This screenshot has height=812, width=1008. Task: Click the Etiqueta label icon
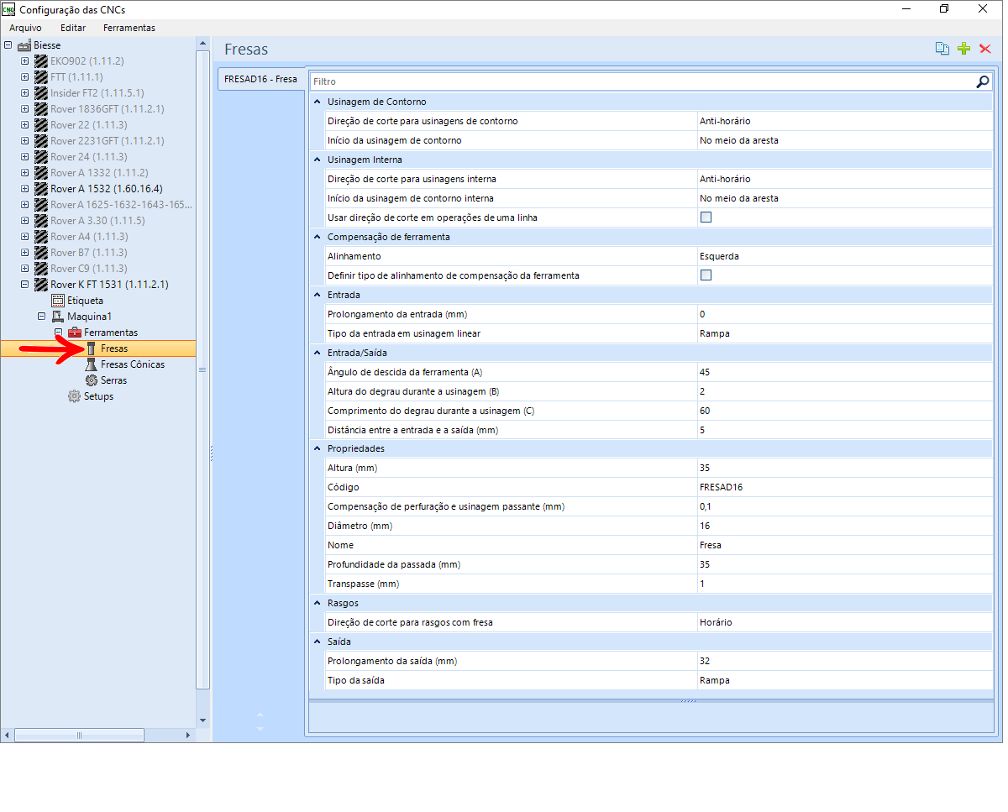coord(58,301)
